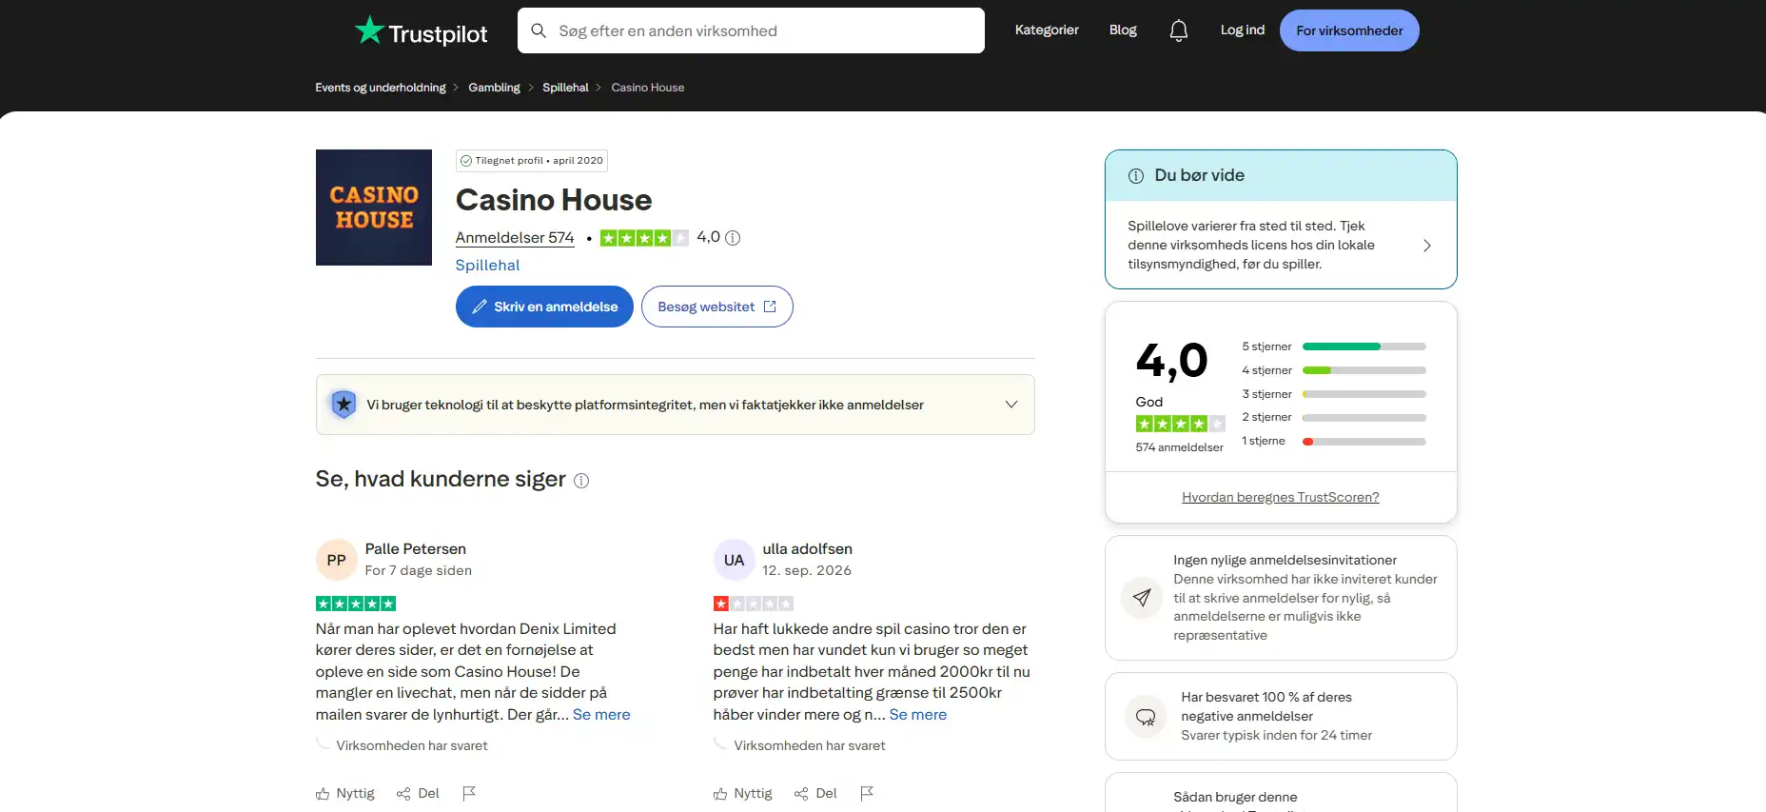Click thumbs-up Nyttig on Palle Petersen review

344,793
